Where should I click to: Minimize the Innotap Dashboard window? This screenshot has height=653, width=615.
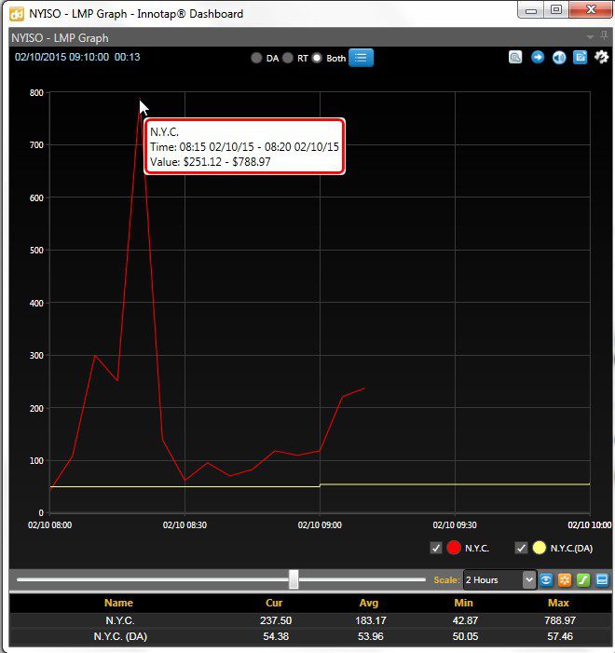(x=531, y=10)
